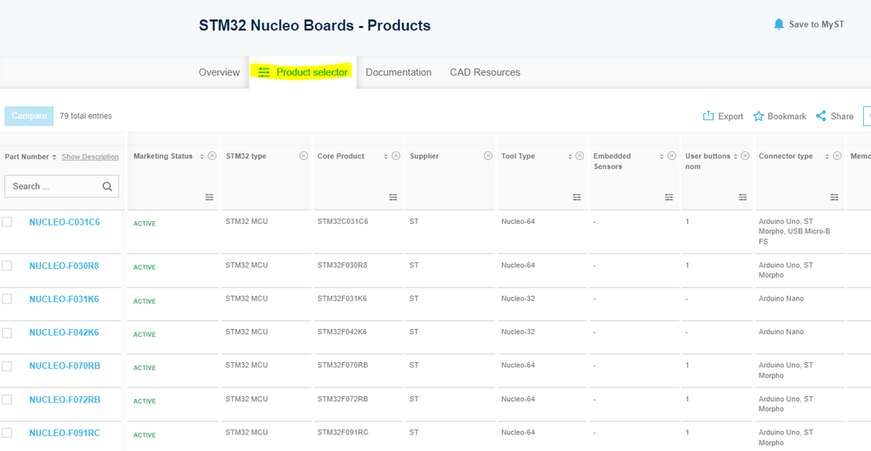The width and height of the screenshot is (871, 451).
Task: Click the Export icon
Action: [708, 116]
